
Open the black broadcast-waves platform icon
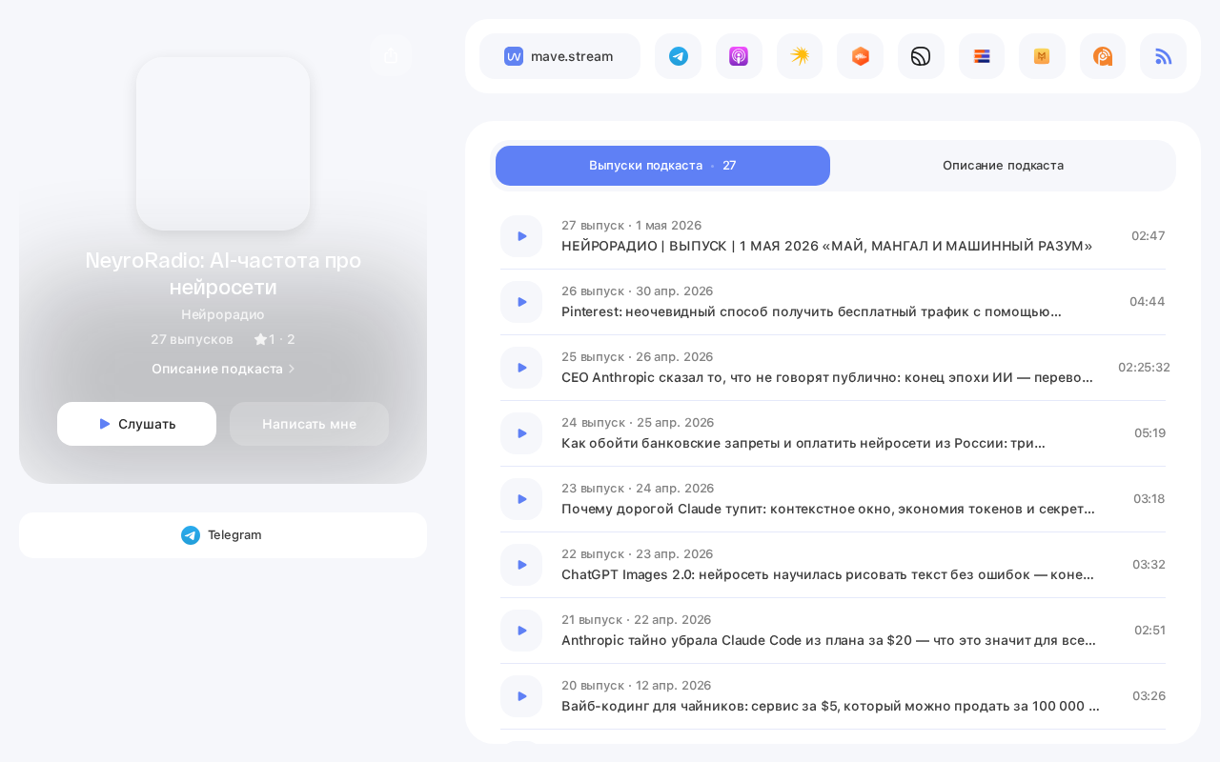tap(921, 56)
